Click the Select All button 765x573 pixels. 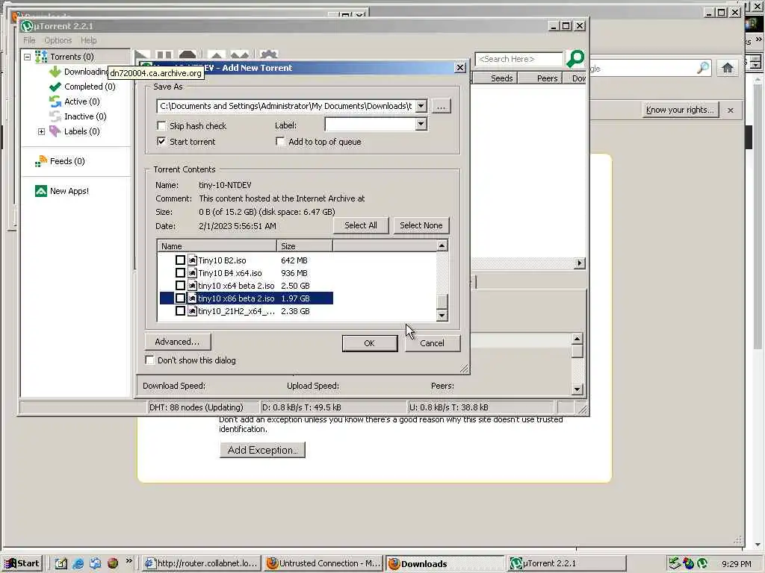(x=361, y=225)
